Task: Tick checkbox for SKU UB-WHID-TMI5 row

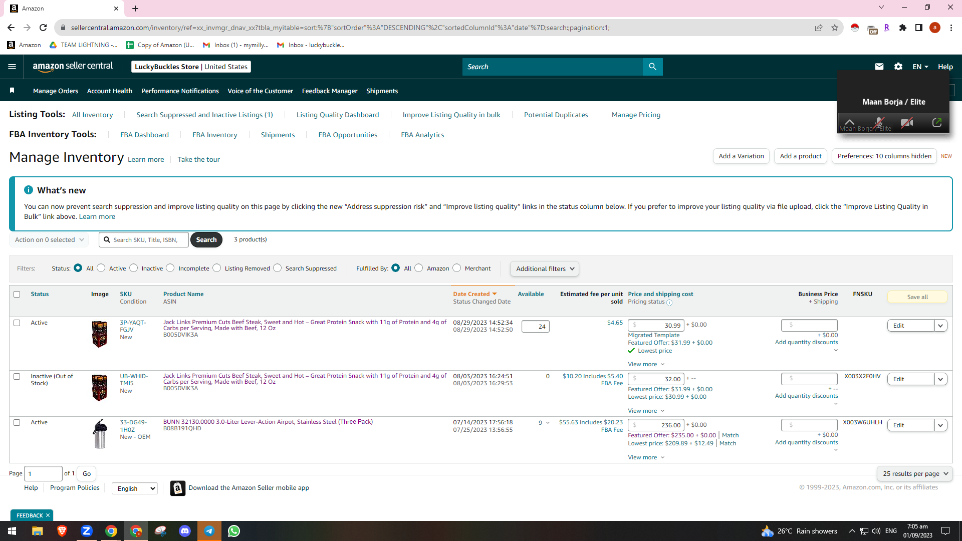Action: [x=17, y=376]
